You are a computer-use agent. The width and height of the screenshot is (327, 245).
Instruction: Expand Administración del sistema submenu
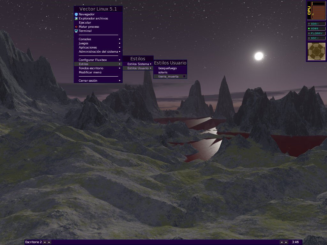(98, 52)
